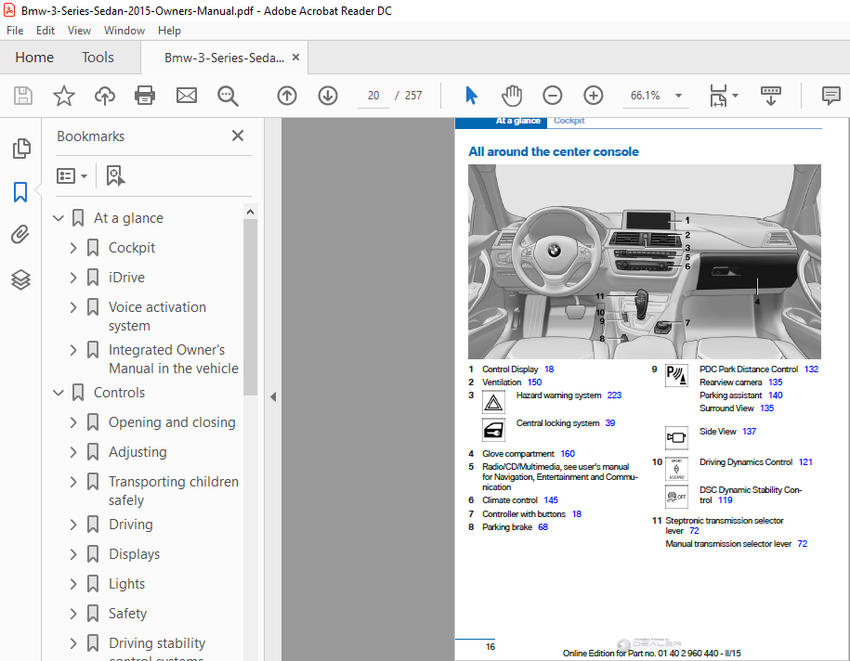Go to previous page arrow
Viewport: 850px width, 661px height.
click(x=287, y=96)
